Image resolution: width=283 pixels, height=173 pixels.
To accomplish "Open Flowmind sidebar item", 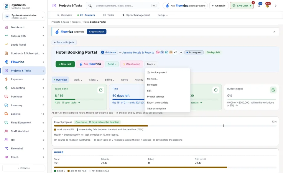I will (x=24, y=149).
